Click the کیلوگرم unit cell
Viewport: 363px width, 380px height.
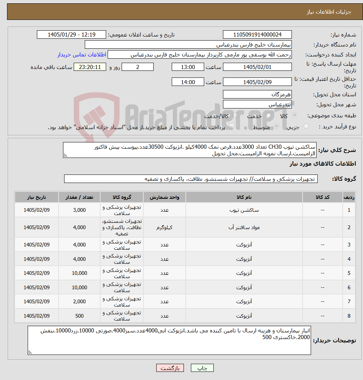[x=164, y=227]
